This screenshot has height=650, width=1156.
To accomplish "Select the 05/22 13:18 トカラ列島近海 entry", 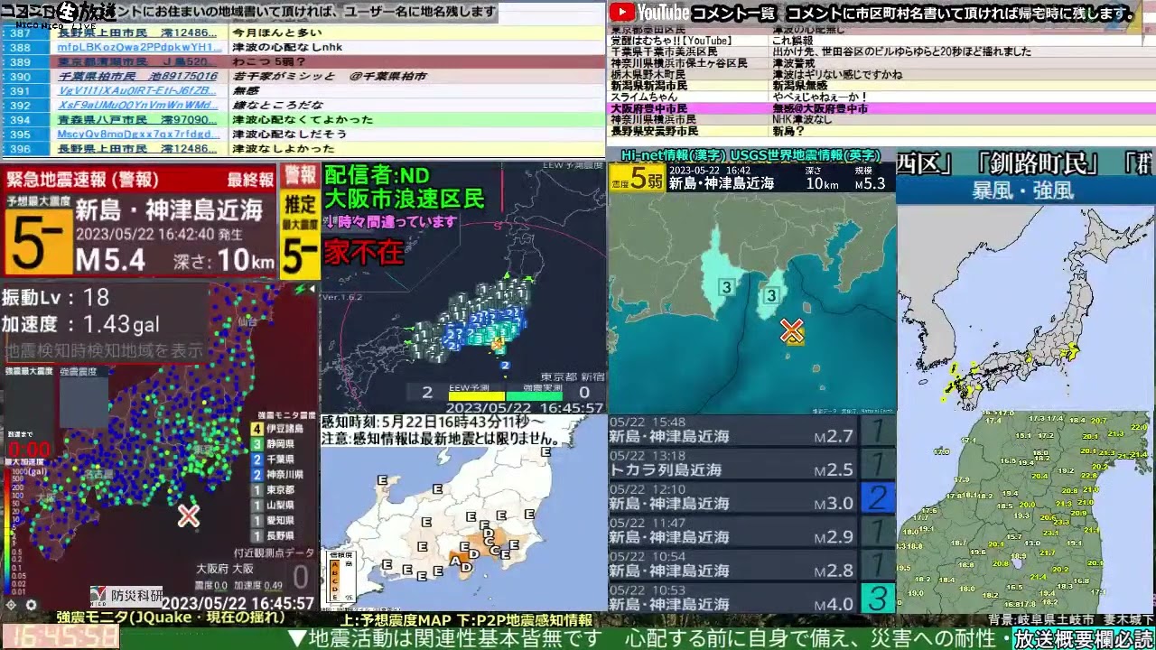I will (x=751, y=464).
